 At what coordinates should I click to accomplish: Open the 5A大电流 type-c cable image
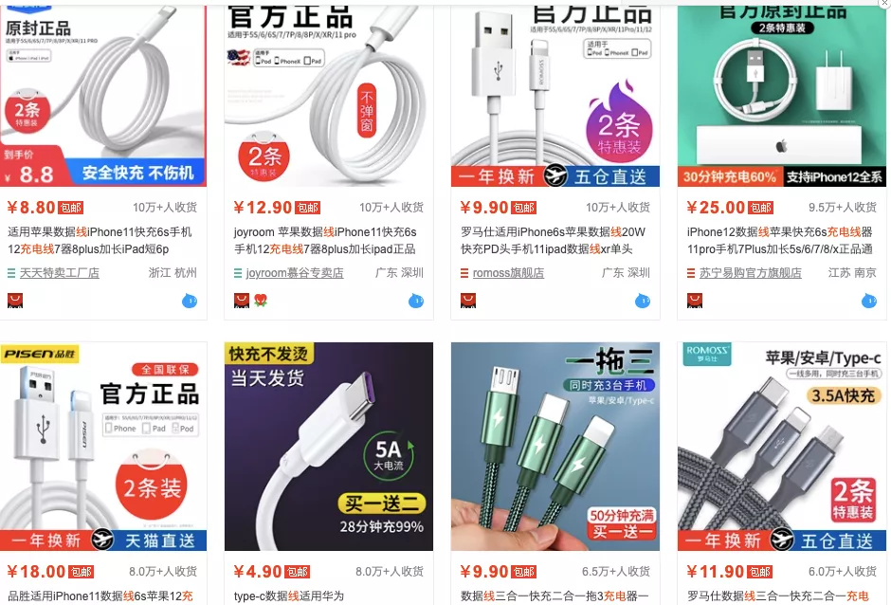click(329, 447)
